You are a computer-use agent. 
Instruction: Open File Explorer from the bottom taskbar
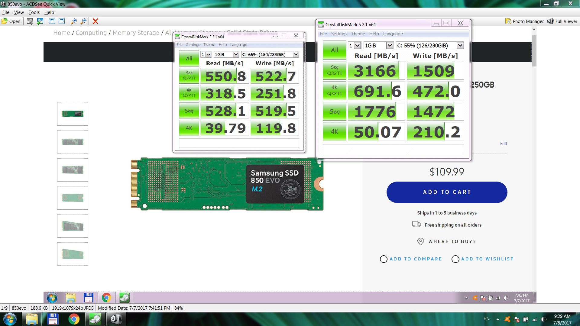32,319
